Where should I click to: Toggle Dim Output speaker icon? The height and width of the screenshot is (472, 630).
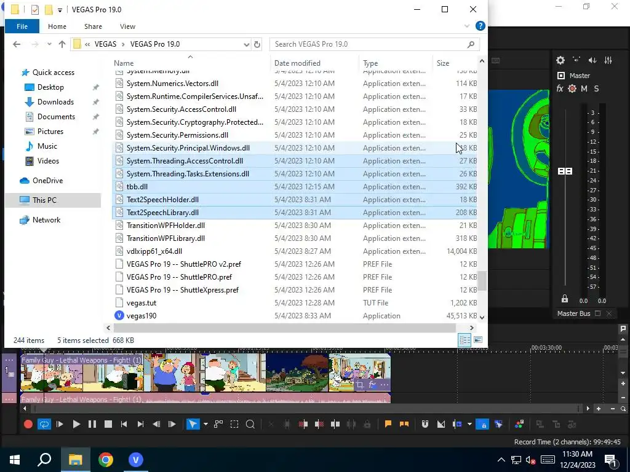coord(592,60)
